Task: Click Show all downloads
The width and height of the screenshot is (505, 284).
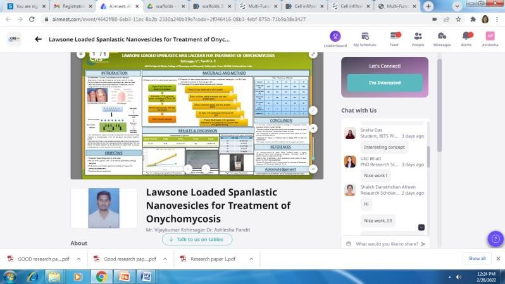Action: point(477,258)
